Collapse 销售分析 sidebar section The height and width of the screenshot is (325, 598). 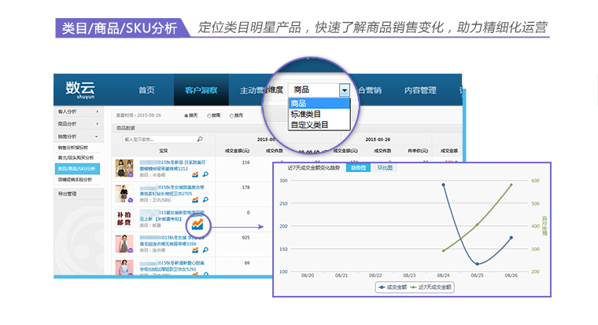pos(78,137)
